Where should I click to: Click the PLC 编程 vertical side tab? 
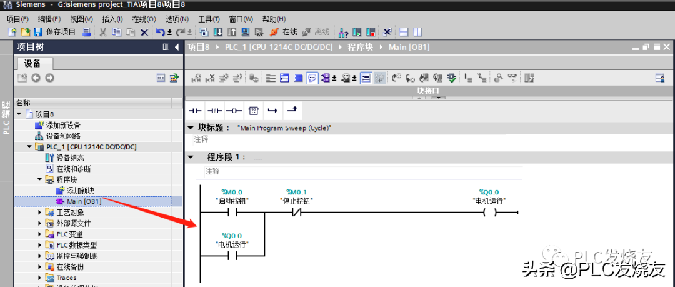coord(6,117)
